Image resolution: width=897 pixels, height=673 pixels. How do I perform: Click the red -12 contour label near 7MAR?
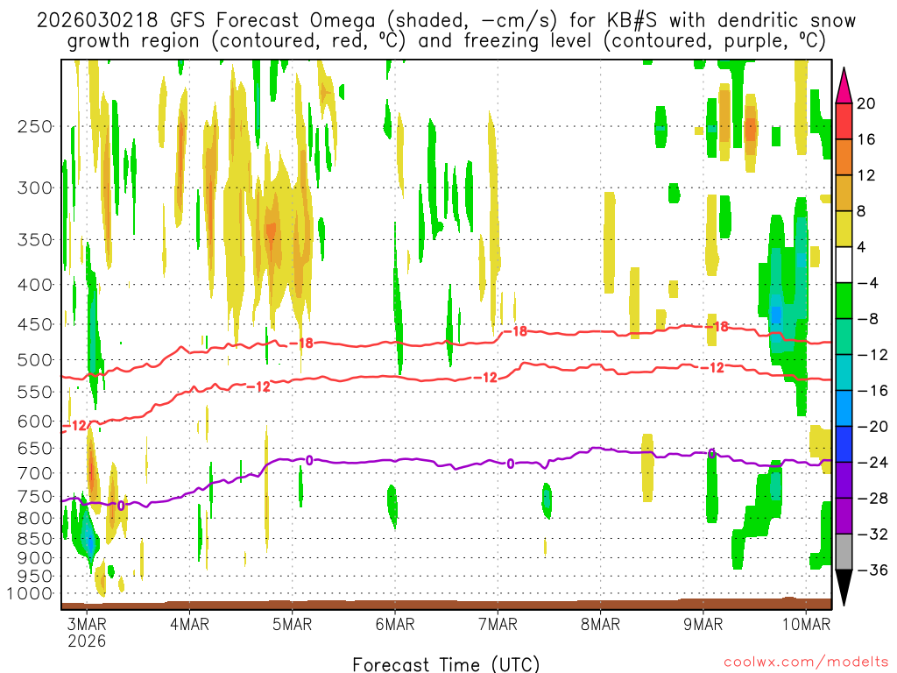485,377
